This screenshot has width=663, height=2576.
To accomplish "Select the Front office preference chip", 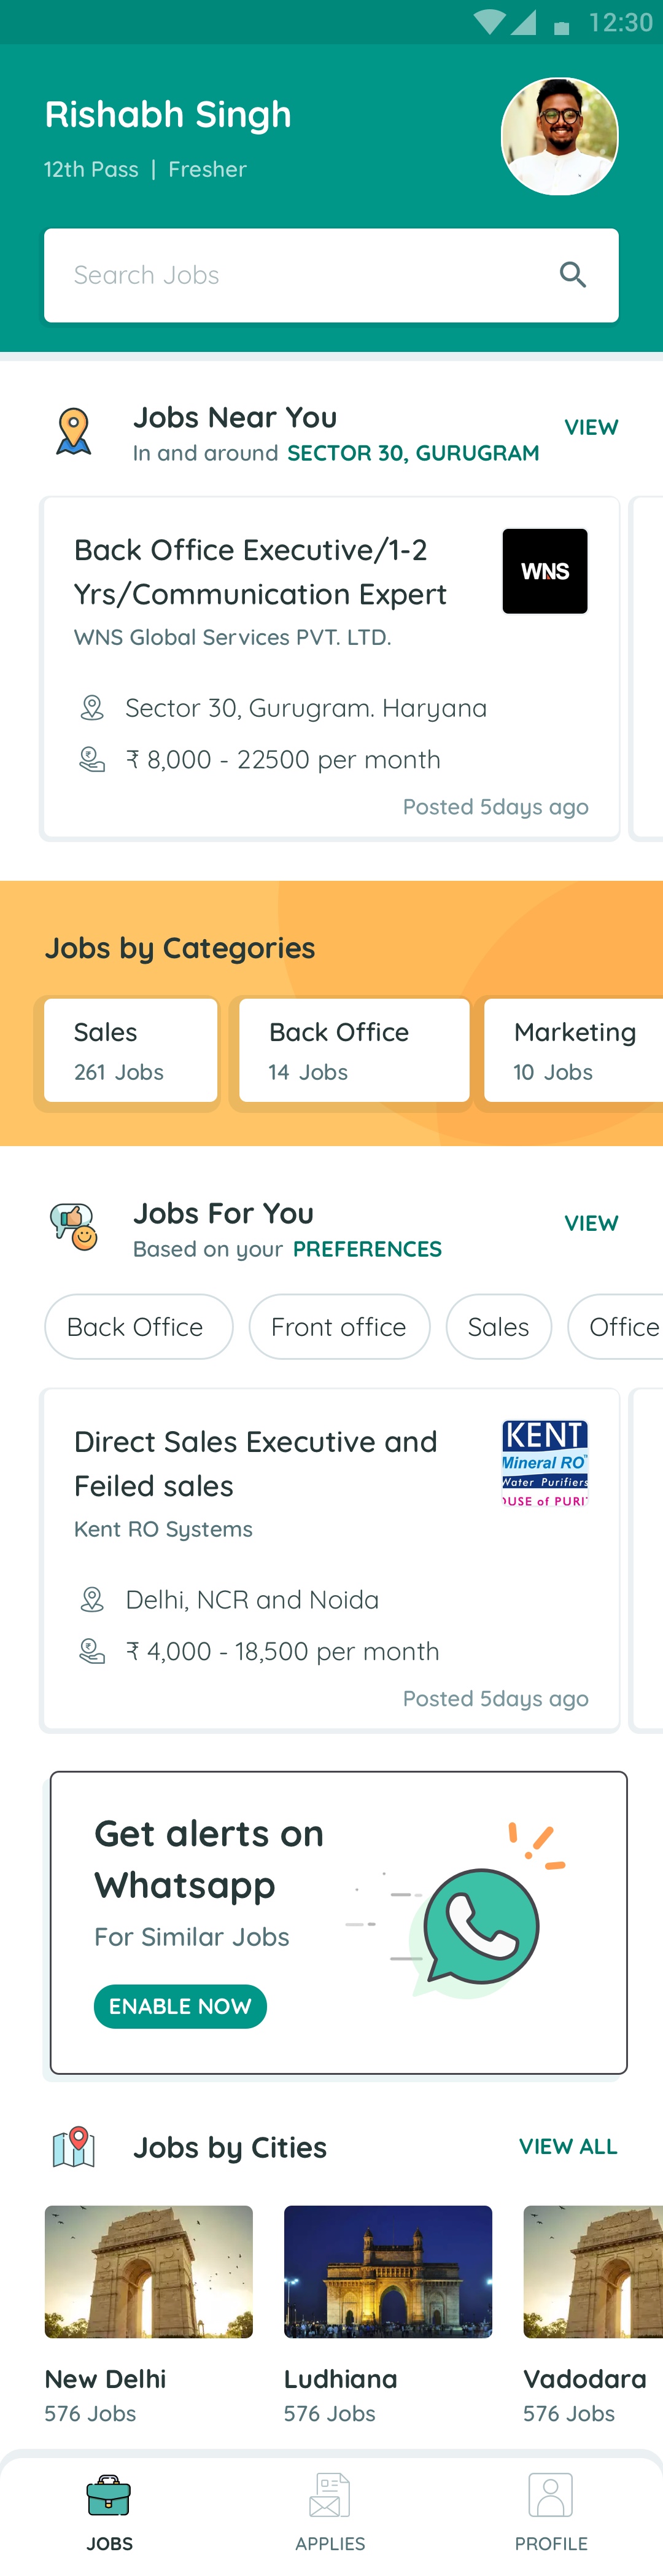I will click(x=339, y=1327).
